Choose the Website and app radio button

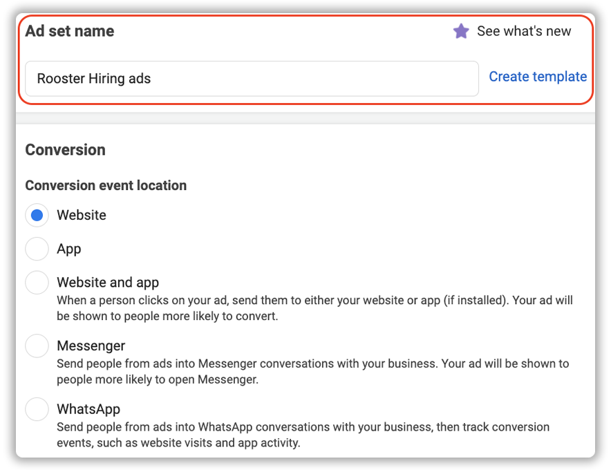[37, 283]
